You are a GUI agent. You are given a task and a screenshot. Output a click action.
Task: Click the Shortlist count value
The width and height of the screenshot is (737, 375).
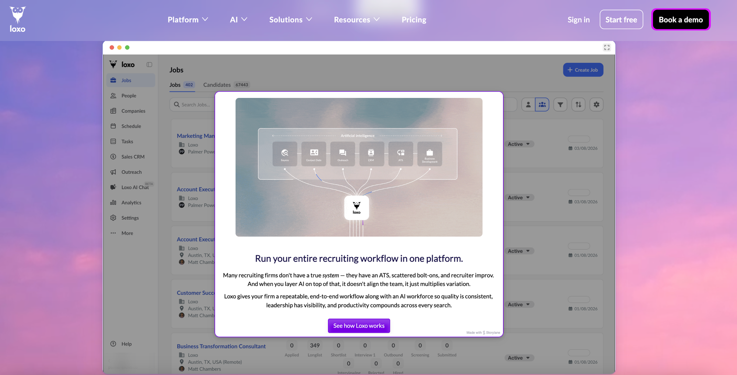pyautogui.click(x=339, y=346)
